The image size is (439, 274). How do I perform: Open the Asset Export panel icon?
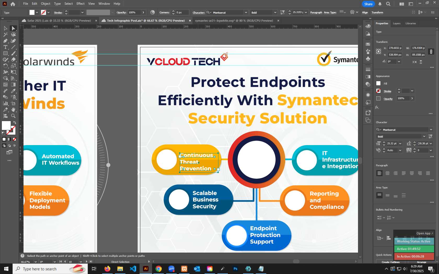tap(368, 113)
